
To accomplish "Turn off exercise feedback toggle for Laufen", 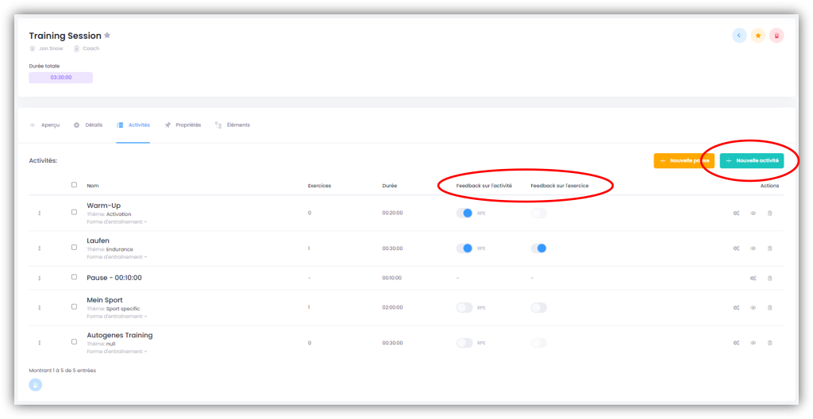I will coord(539,248).
